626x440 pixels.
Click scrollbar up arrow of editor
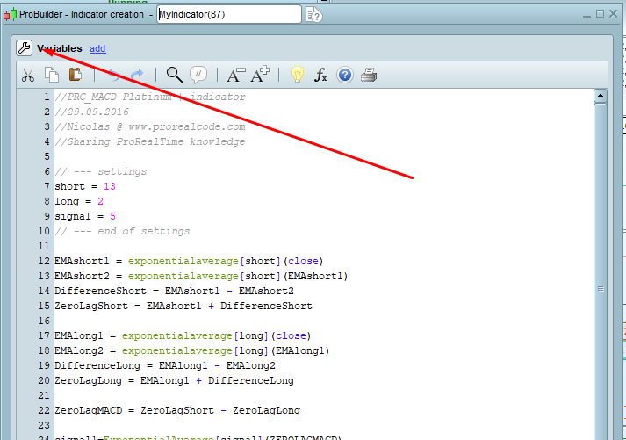pyautogui.click(x=601, y=96)
